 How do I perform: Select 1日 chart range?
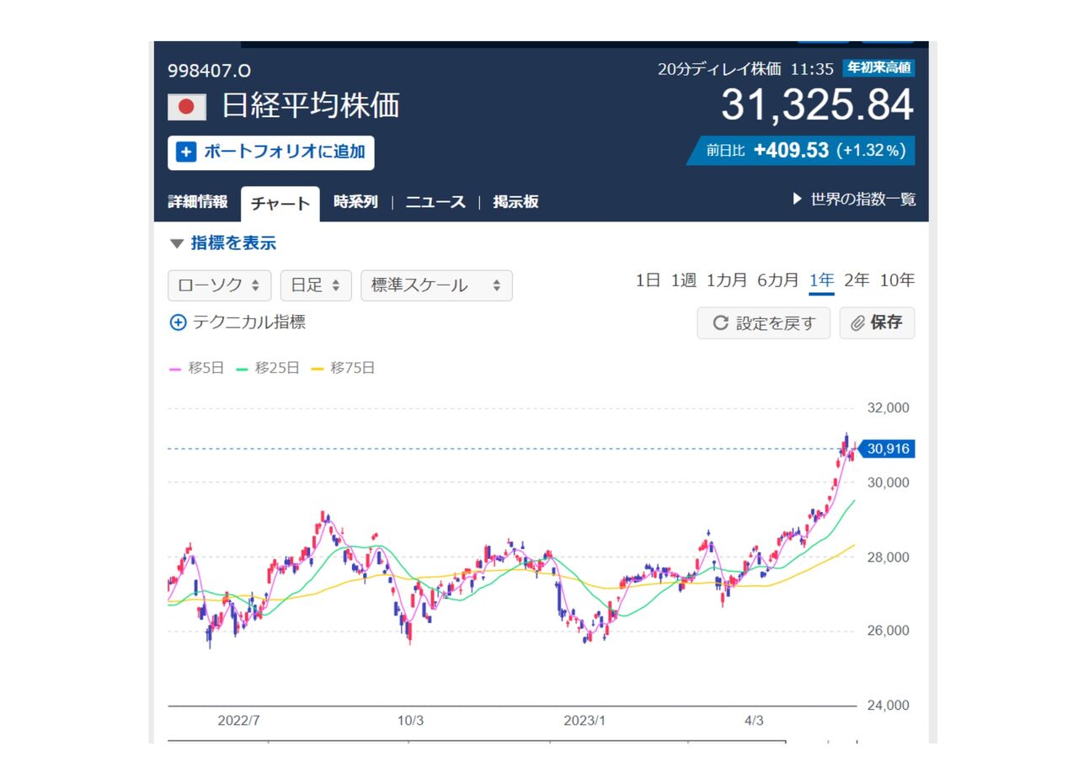pyautogui.click(x=648, y=281)
